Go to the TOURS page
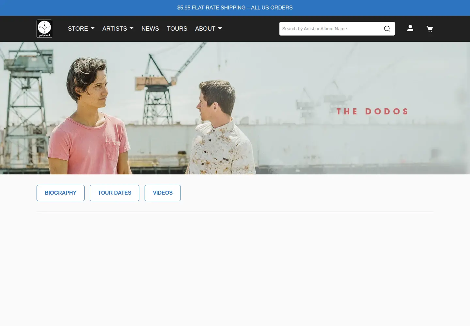This screenshot has height=326, width=470. click(x=177, y=29)
